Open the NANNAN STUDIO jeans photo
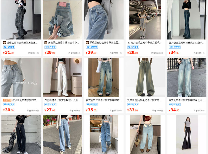 tap(21, 77)
